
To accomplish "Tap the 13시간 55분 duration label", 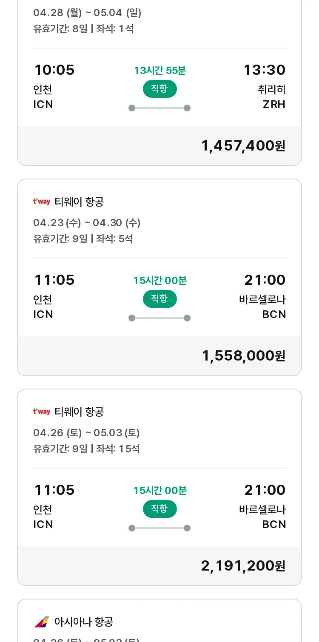I will [x=160, y=71].
